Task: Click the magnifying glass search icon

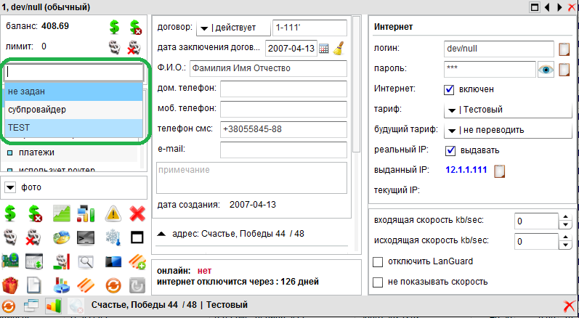Action: (86, 261)
